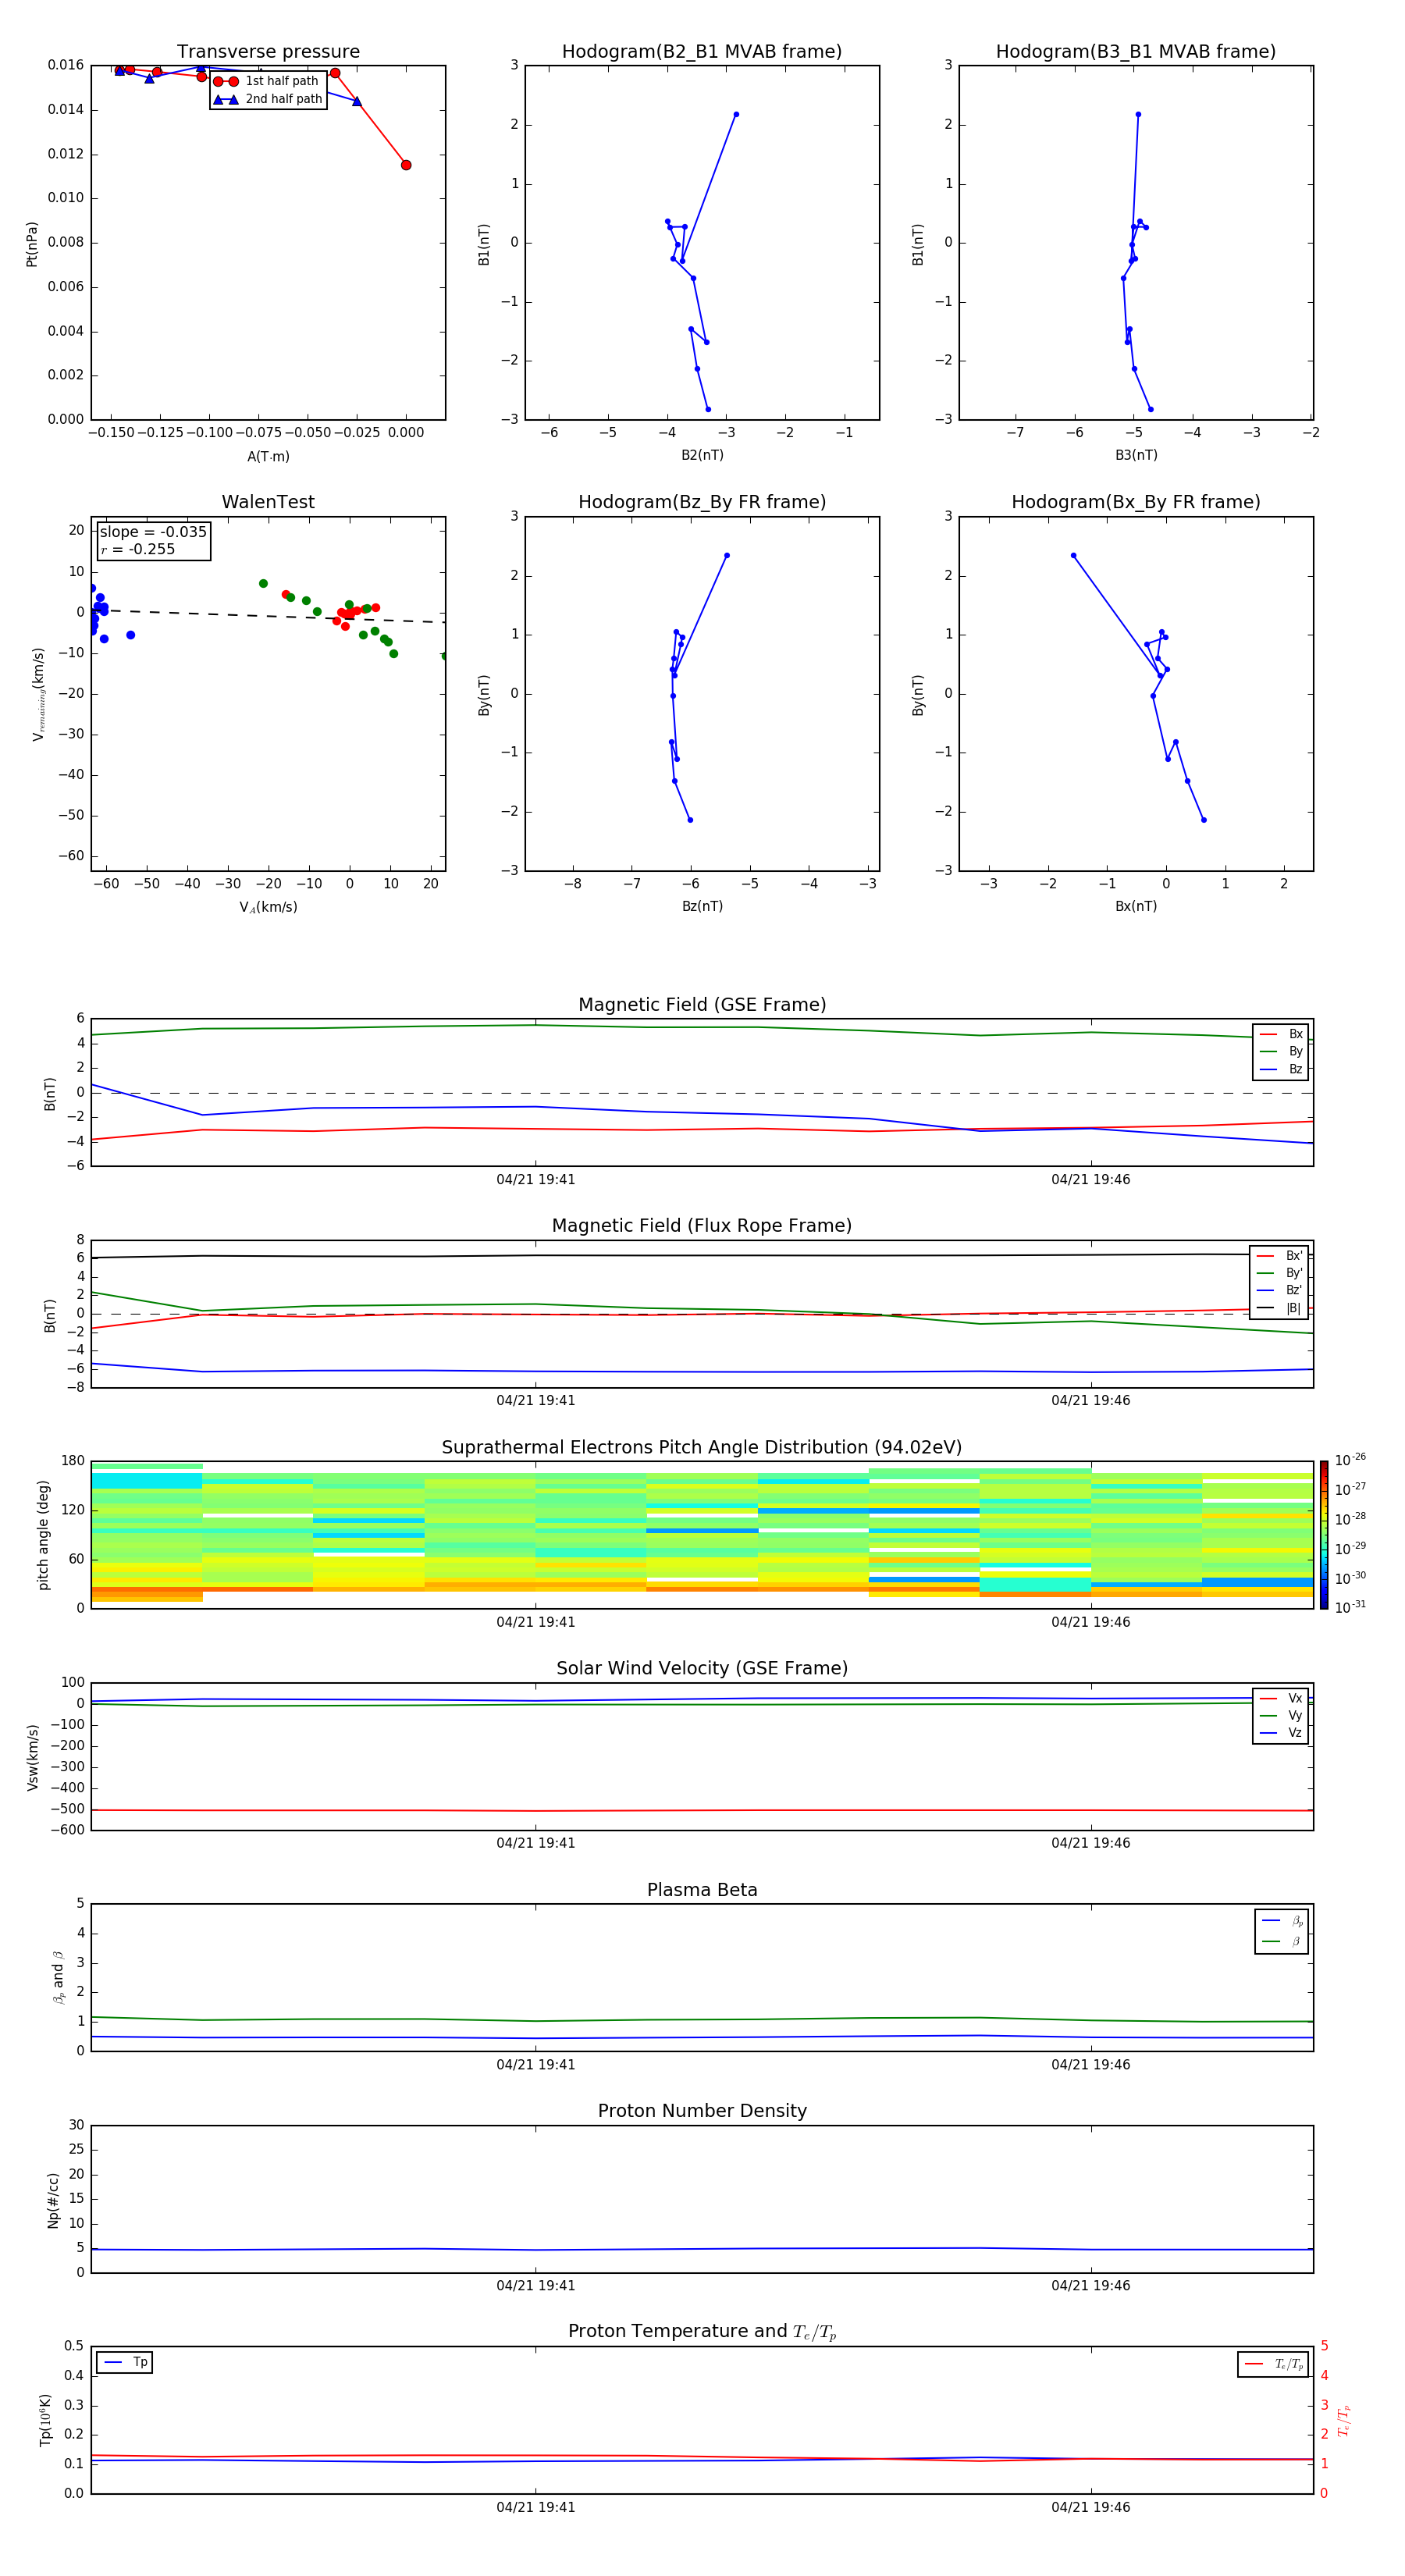1405x2576 pixels.
Task: Click the WalenTest V_remaining(km/s) y-axis label
Action: [x=38, y=694]
